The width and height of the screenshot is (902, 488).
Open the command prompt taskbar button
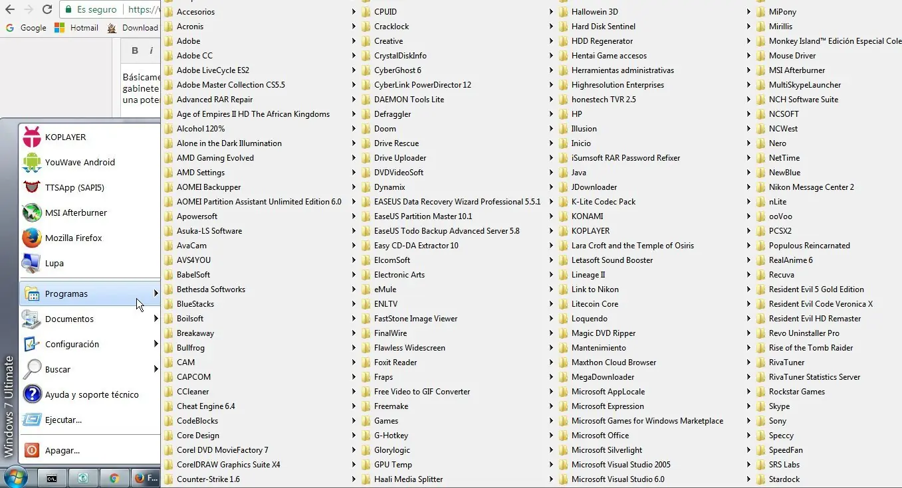(52, 478)
